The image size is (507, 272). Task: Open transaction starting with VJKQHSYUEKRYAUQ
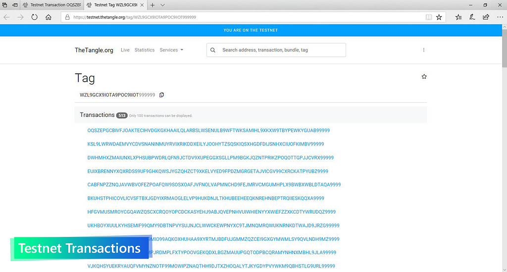click(211, 266)
